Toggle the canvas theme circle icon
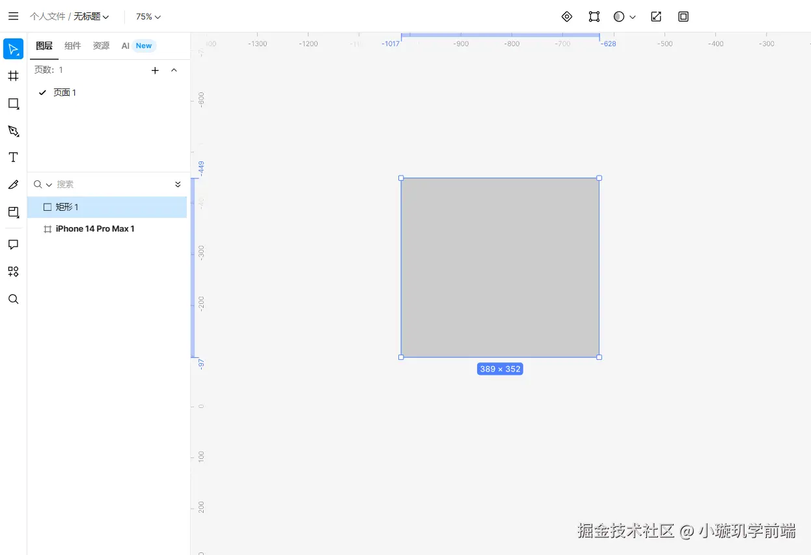The image size is (811, 555). (x=618, y=16)
